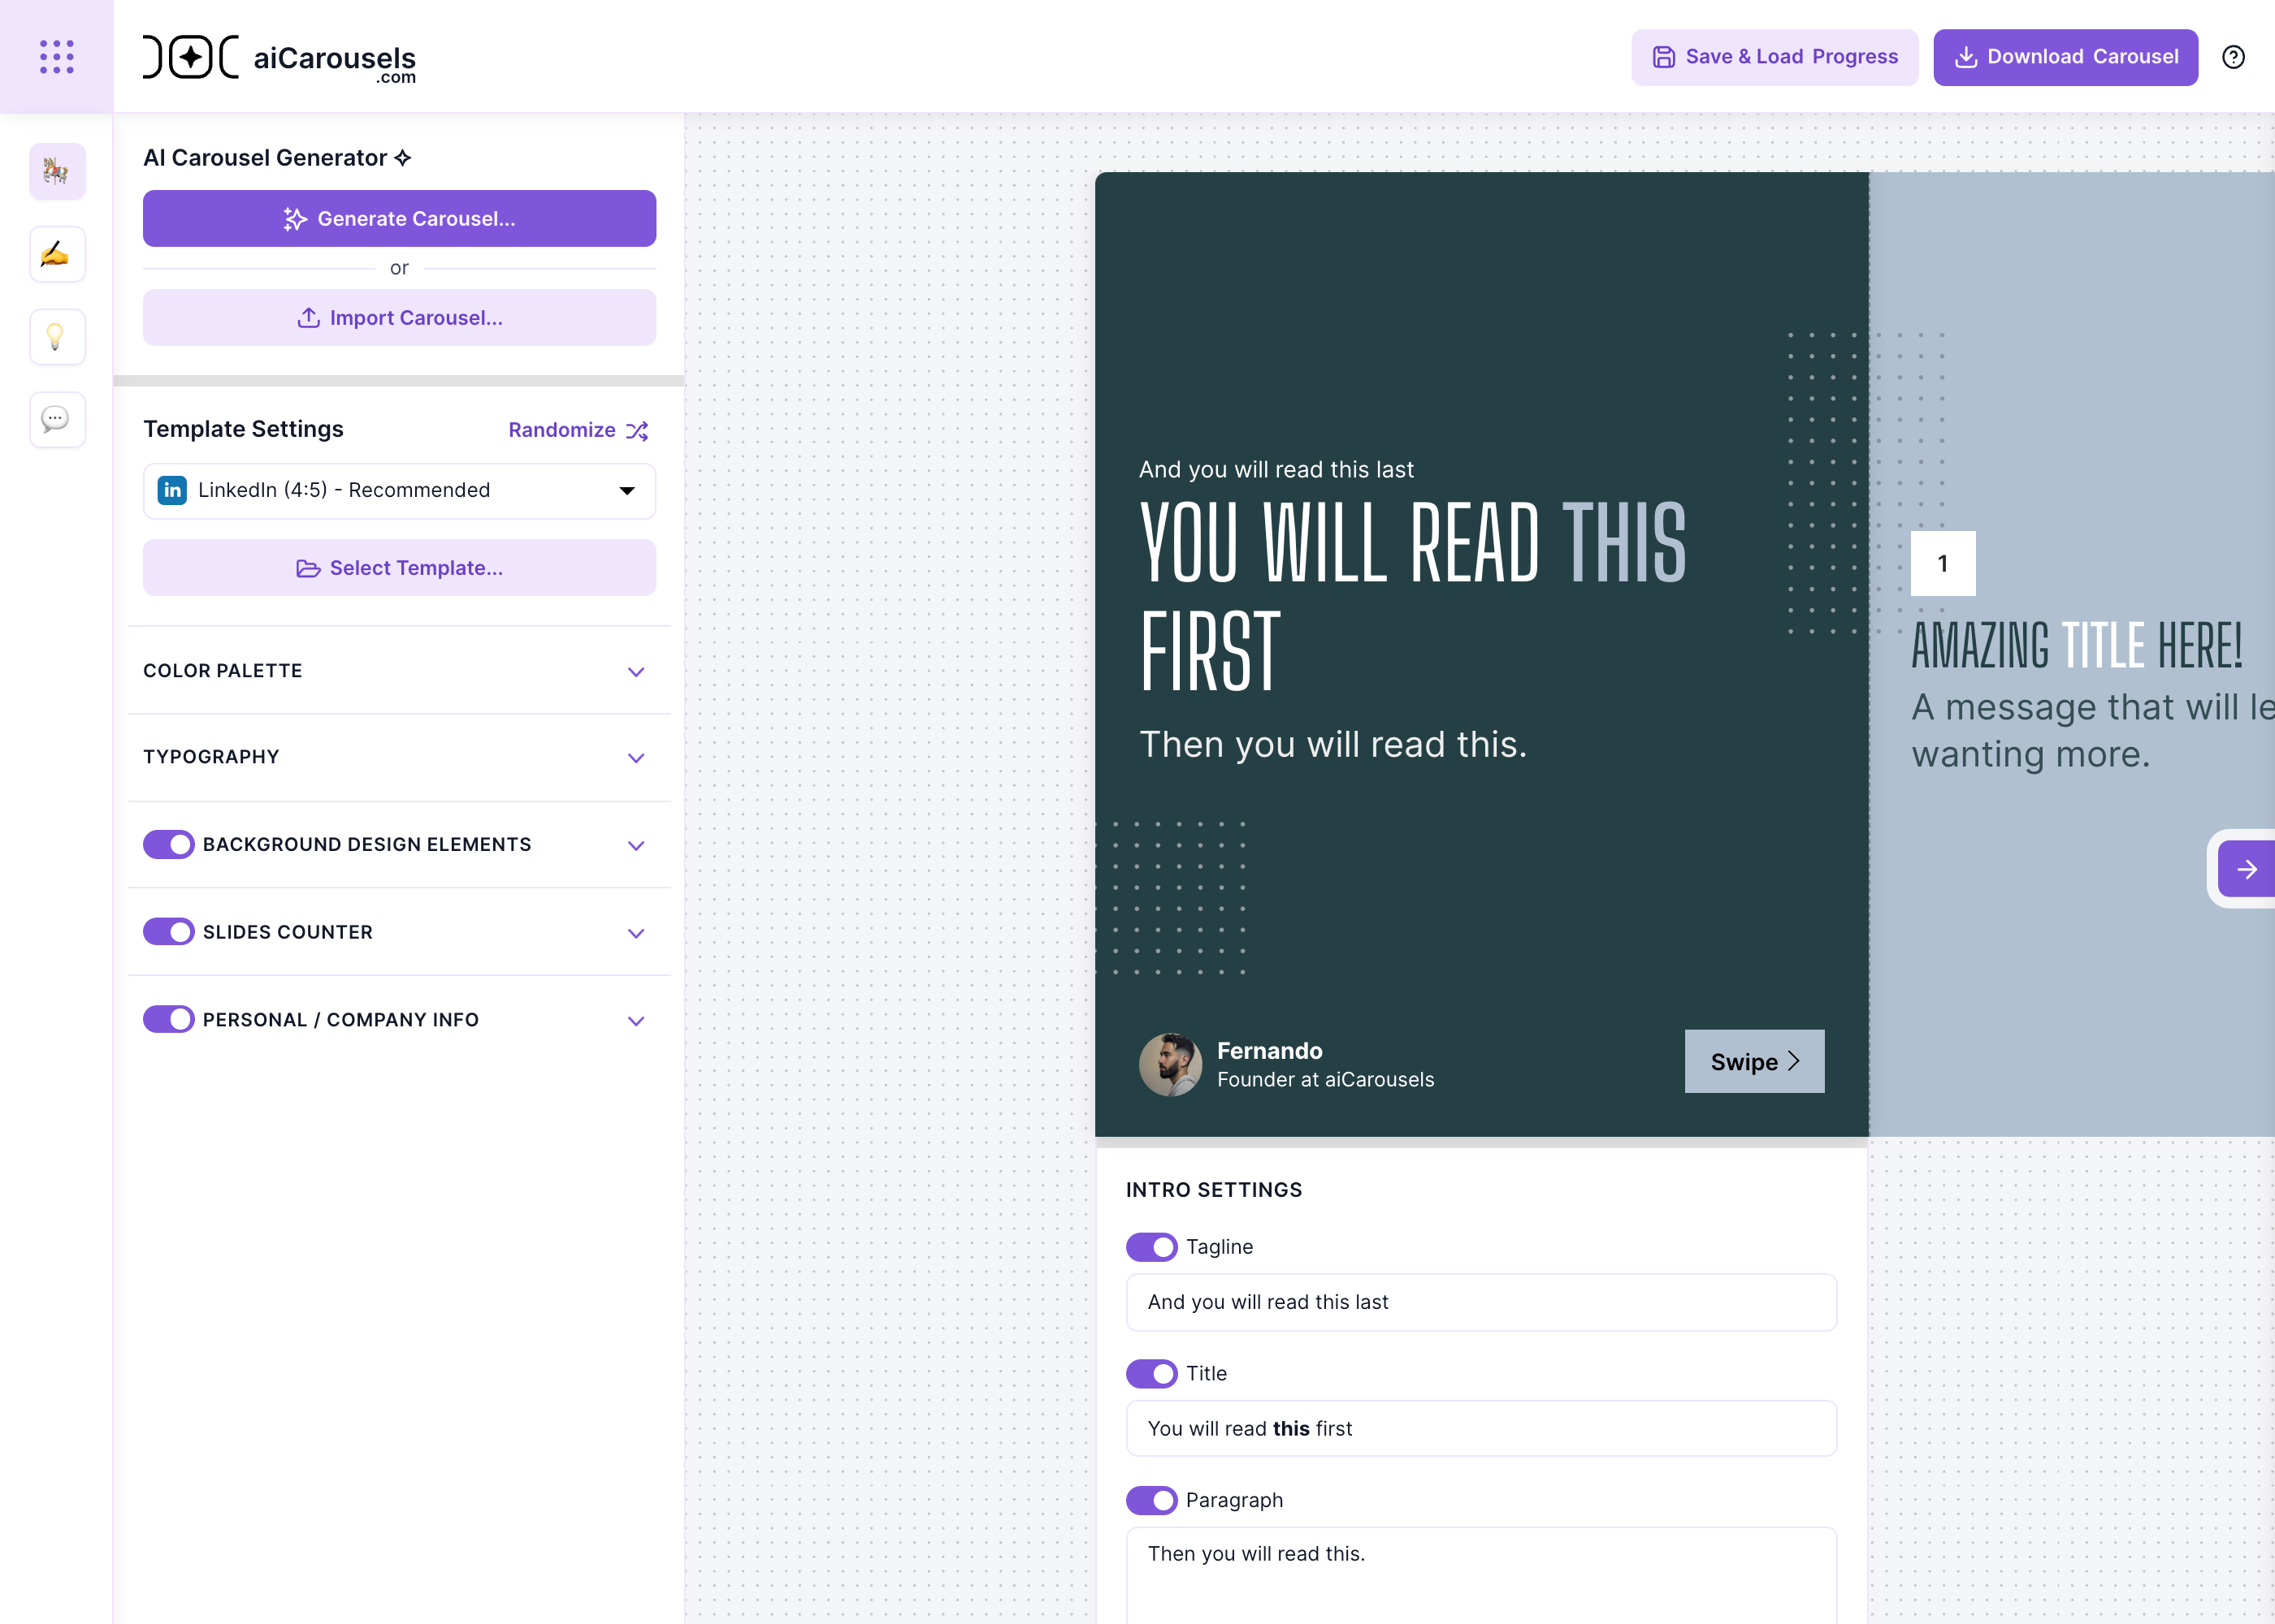Open the LinkedIn (4:5) format dropdown
The width and height of the screenshot is (2275, 1624).
click(399, 490)
